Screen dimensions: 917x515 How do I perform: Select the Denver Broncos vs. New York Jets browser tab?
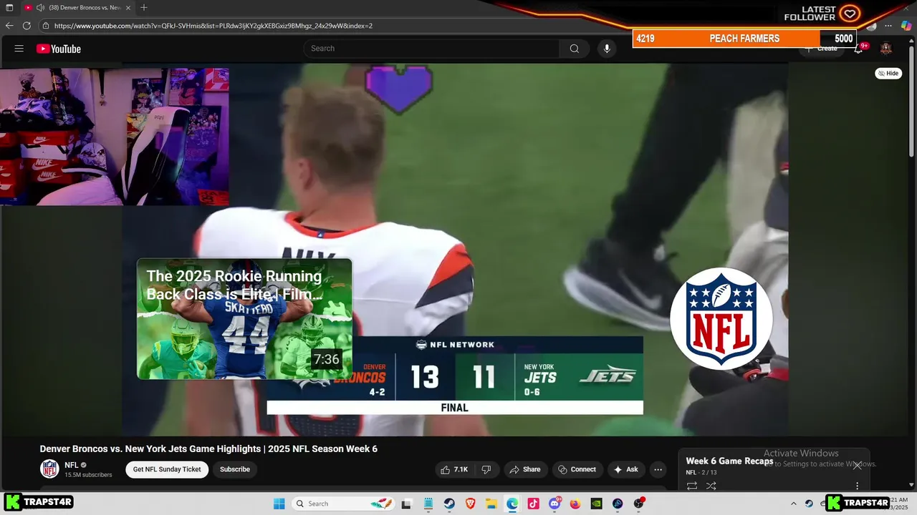pyautogui.click(x=77, y=7)
